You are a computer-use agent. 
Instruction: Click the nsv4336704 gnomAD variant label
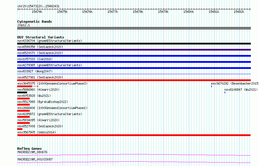50,41
